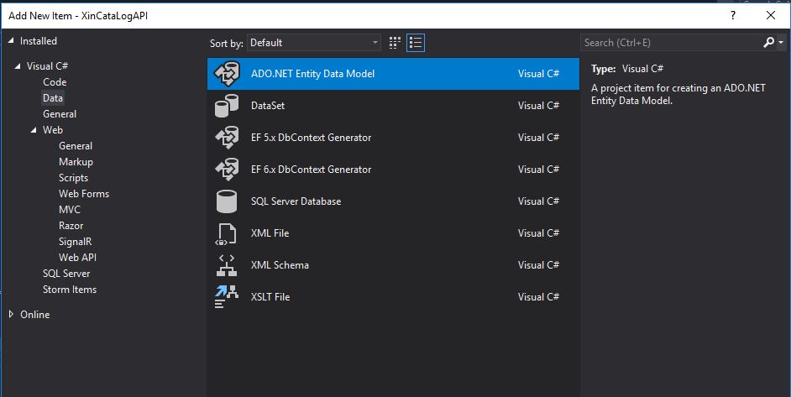The image size is (791, 397).
Task: Select General under Visual C#
Action: coord(60,114)
